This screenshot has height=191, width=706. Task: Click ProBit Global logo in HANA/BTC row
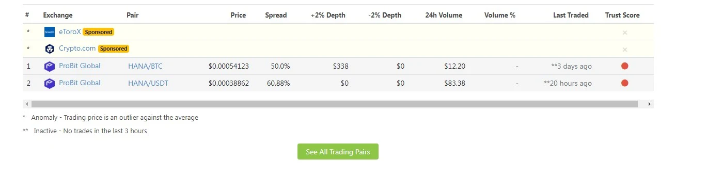point(50,66)
